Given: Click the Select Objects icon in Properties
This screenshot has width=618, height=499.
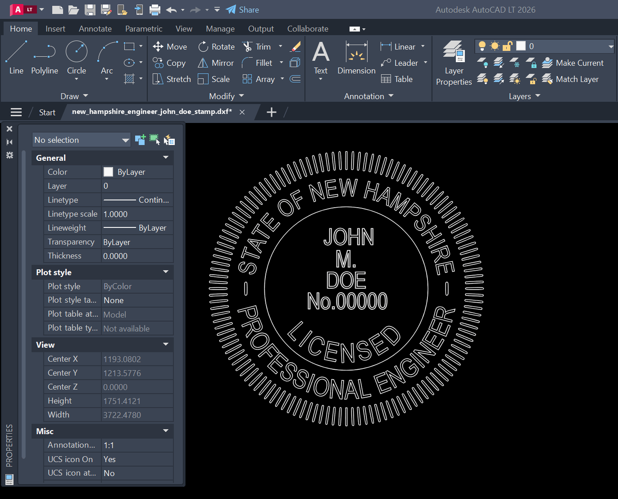Looking at the screenshot, I should 154,140.
